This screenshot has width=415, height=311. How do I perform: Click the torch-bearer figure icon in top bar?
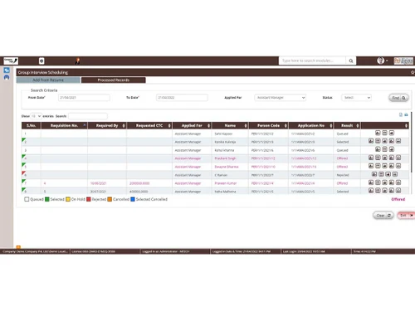[78, 61]
